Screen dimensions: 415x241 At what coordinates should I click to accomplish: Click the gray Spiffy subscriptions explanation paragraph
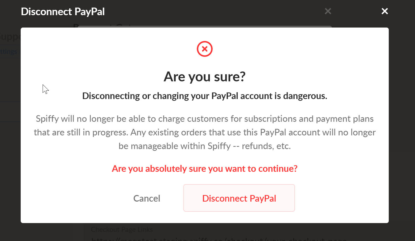coord(205,132)
